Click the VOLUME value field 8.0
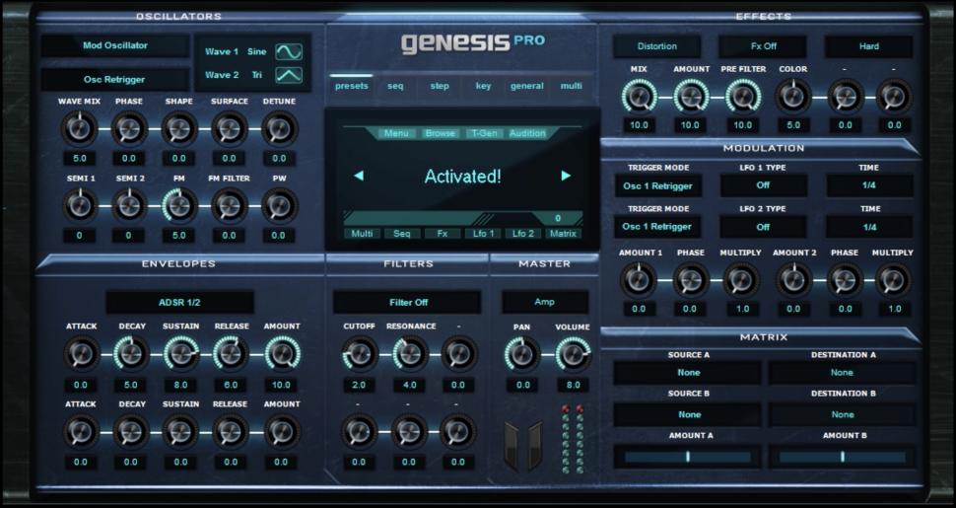This screenshot has height=508, width=956. [x=574, y=386]
